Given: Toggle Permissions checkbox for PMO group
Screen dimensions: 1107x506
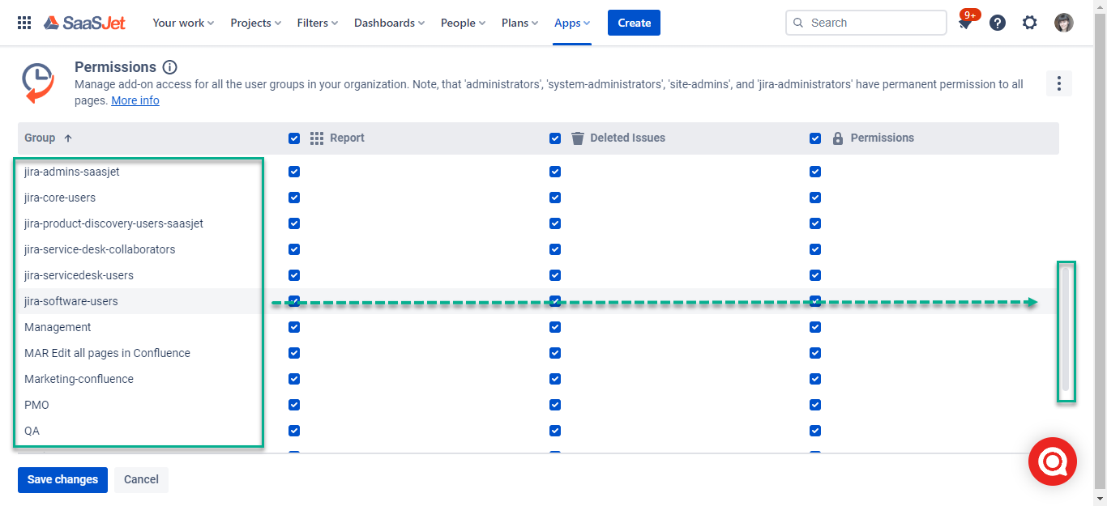Looking at the screenshot, I should (815, 405).
